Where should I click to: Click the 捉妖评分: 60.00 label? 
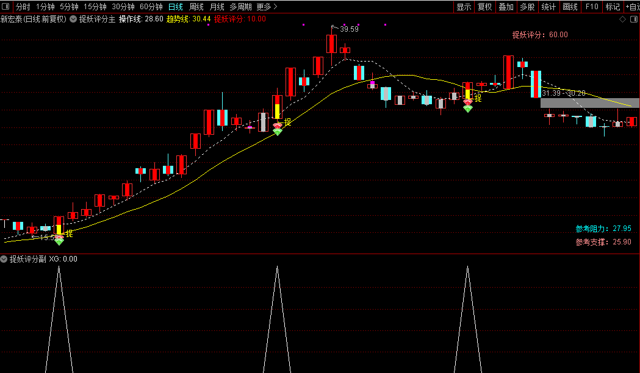click(x=540, y=35)
